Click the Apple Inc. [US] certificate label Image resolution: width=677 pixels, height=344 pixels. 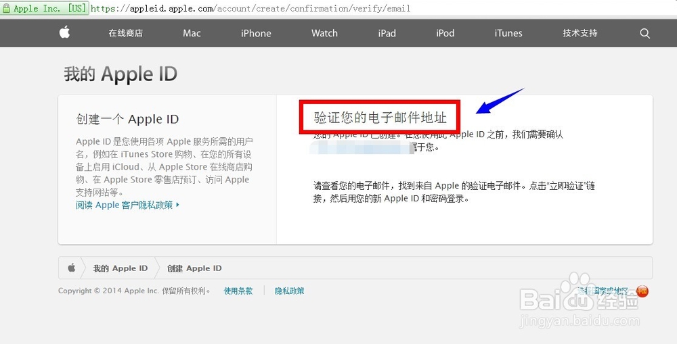click(x=49, y=8)
